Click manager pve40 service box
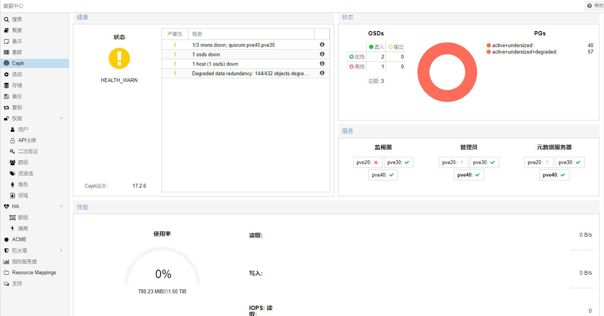 [x=469, y=175]
